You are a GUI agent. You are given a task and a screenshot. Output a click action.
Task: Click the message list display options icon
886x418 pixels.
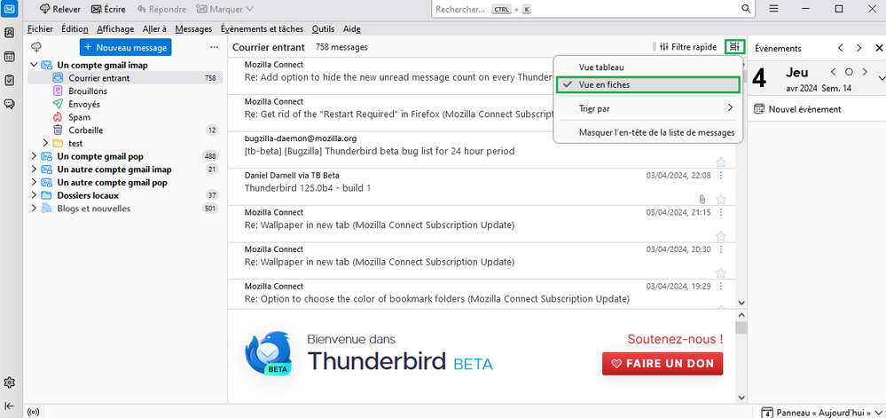(734, 47)
